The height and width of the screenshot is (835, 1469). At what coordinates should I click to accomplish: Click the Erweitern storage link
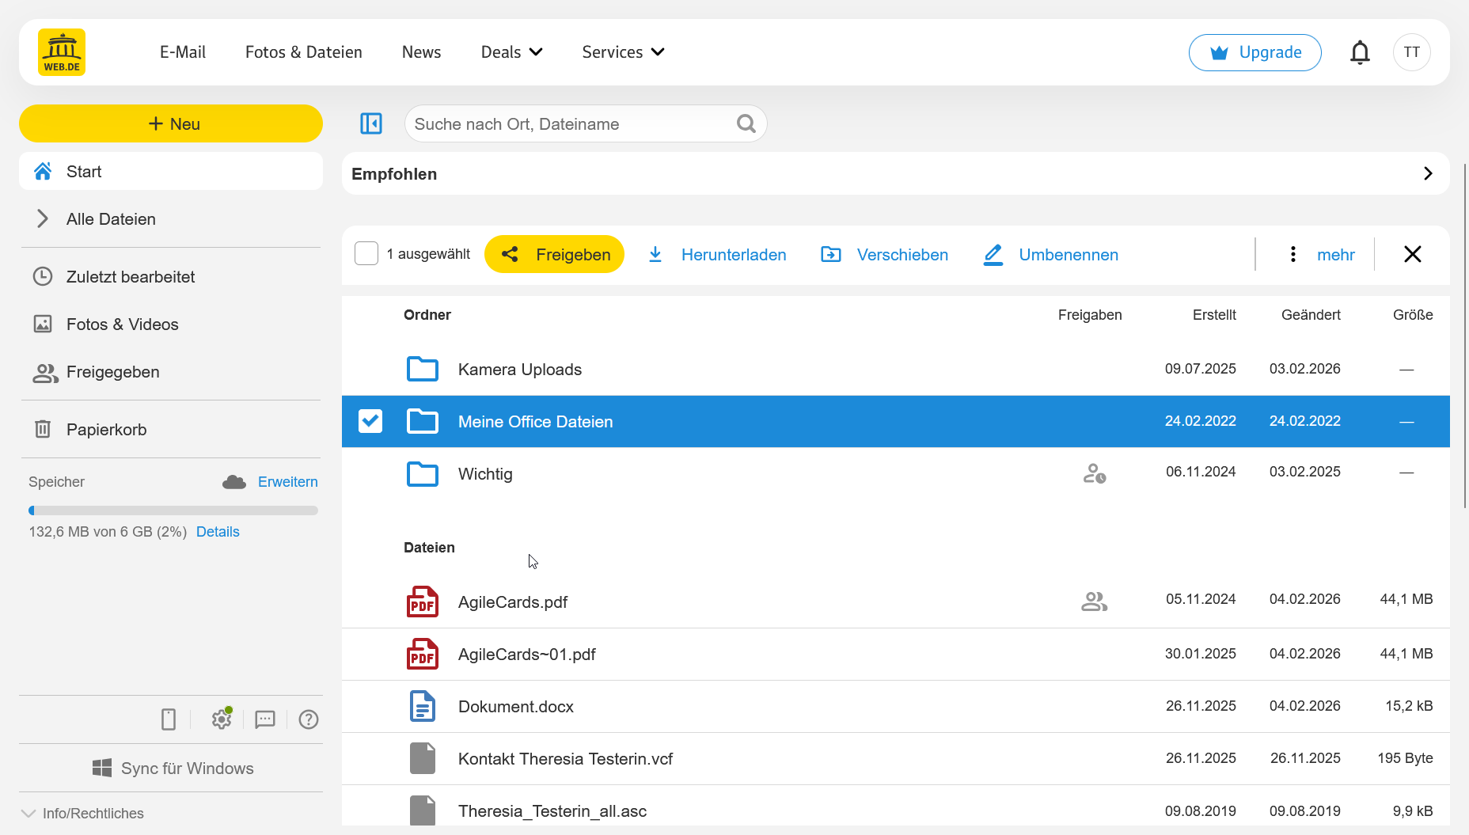[x=287, y=482]
